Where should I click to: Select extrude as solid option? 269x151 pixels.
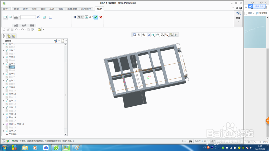coord(5,17)
